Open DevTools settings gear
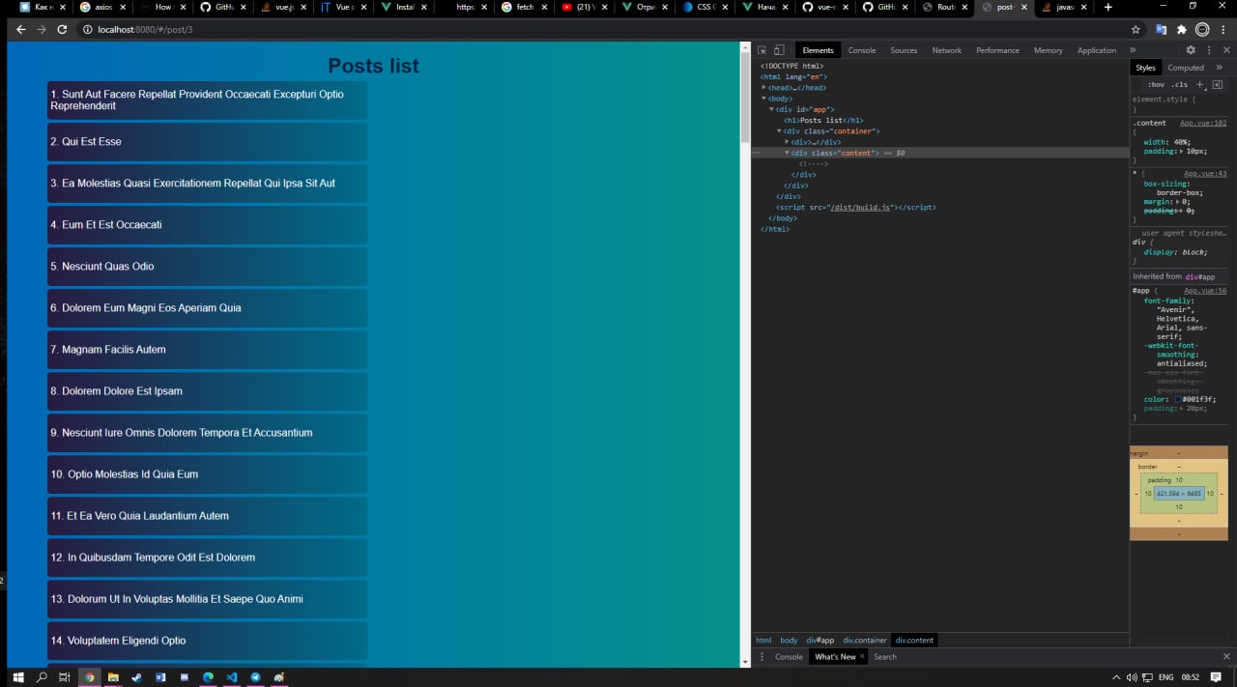The image size is (1237, 687). pos(1191,50)
